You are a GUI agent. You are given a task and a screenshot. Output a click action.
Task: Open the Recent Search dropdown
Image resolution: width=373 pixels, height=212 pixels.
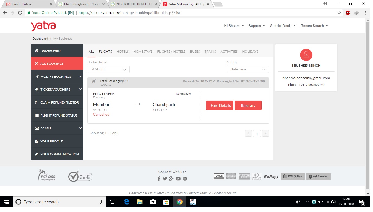(314, 26)
